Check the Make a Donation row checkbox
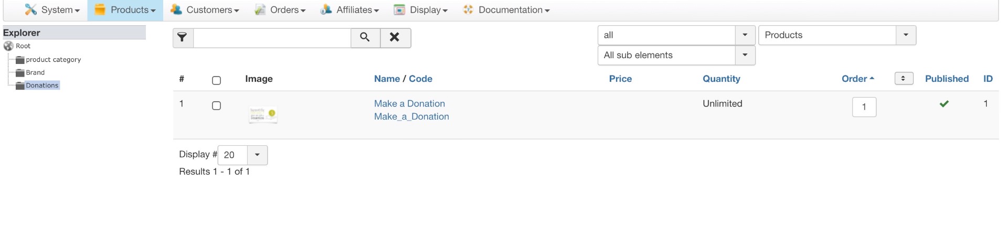This screenshot has height=237, width=1007. pyautogui.click(x=216, y=105)
